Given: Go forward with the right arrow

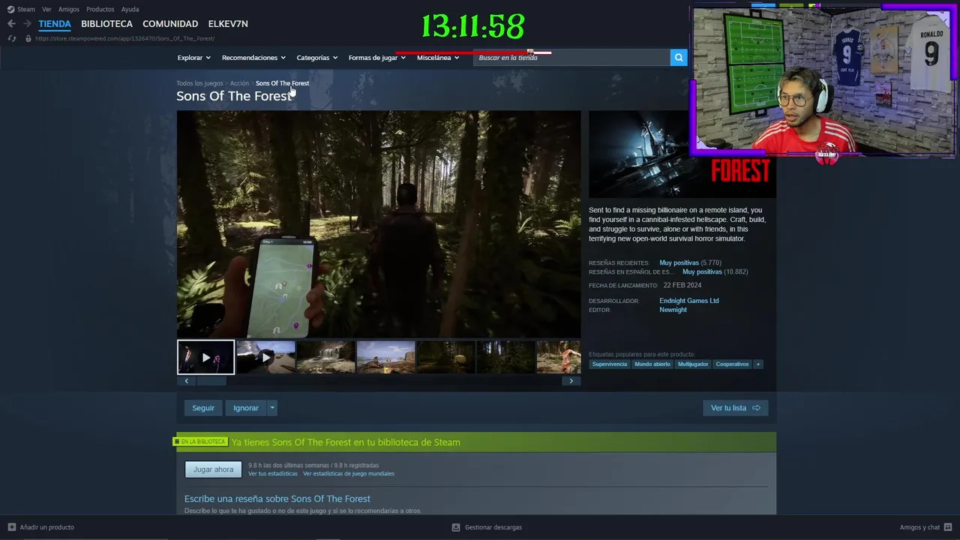Looking at the screenshot, I should point(27,24).
